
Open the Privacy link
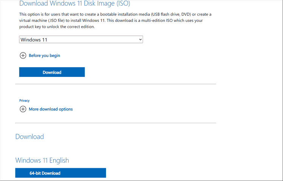pyautogui.click(x=25, y=101)
